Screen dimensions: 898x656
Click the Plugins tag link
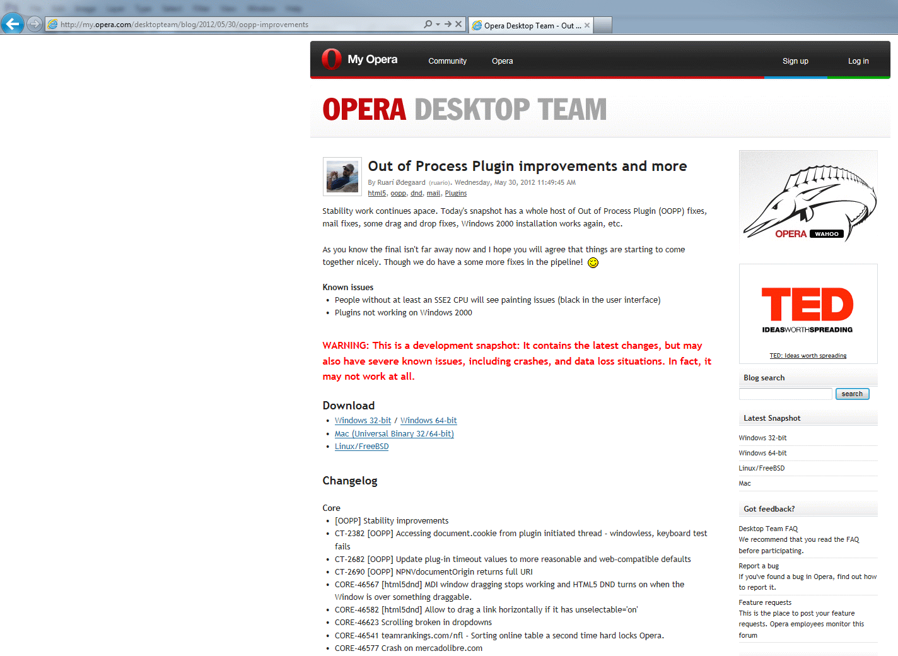pos(455,194)
